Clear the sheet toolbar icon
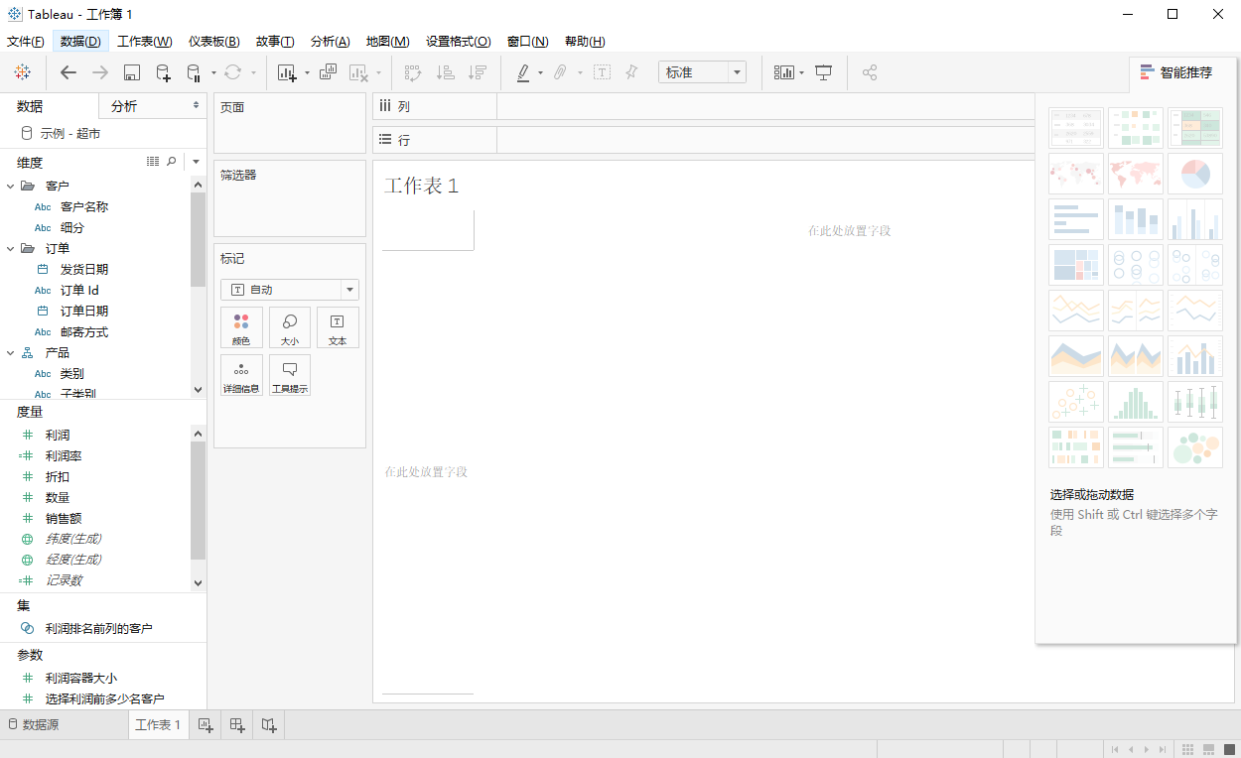Image resolution: width=1241 pixels, height=758 pixels. [358, 72]
